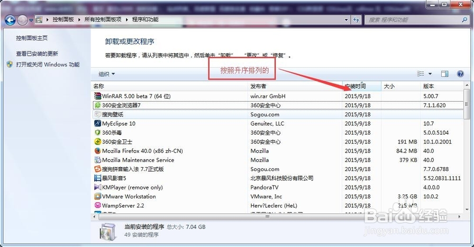Click shield icon beside Windows 功能 link

coord(10,64)
